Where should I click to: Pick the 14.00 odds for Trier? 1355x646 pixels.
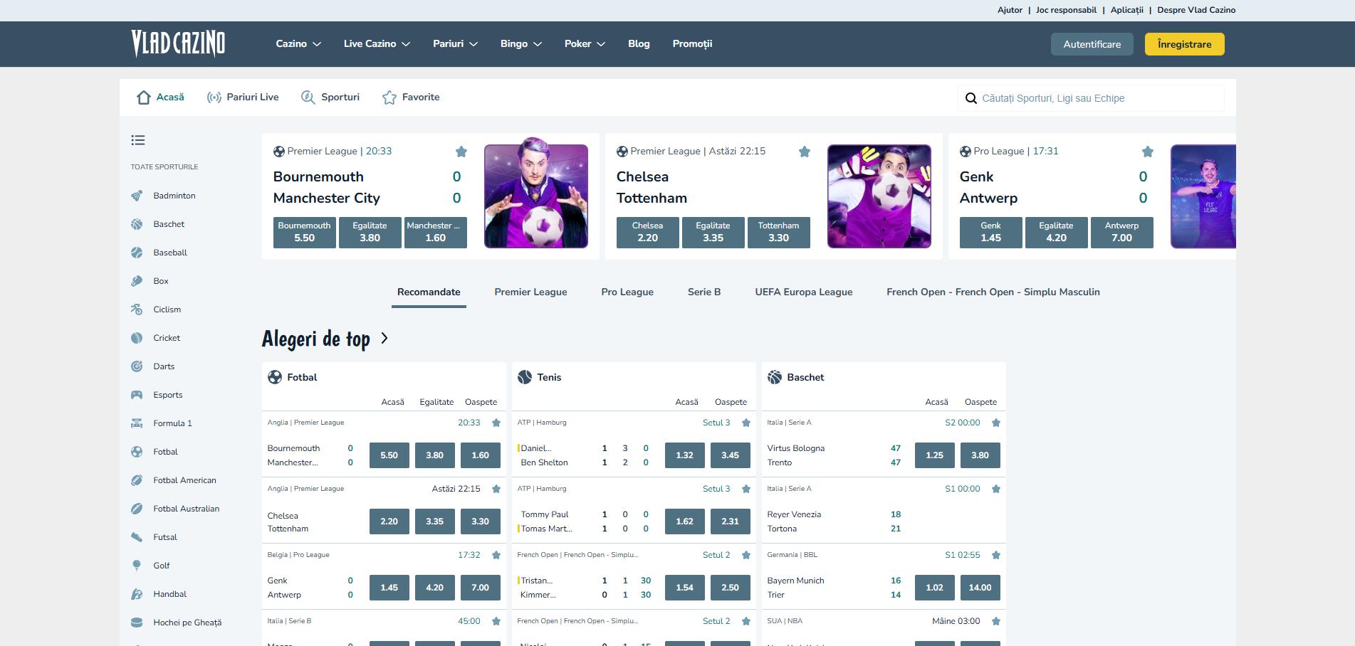tap(980, 588)
